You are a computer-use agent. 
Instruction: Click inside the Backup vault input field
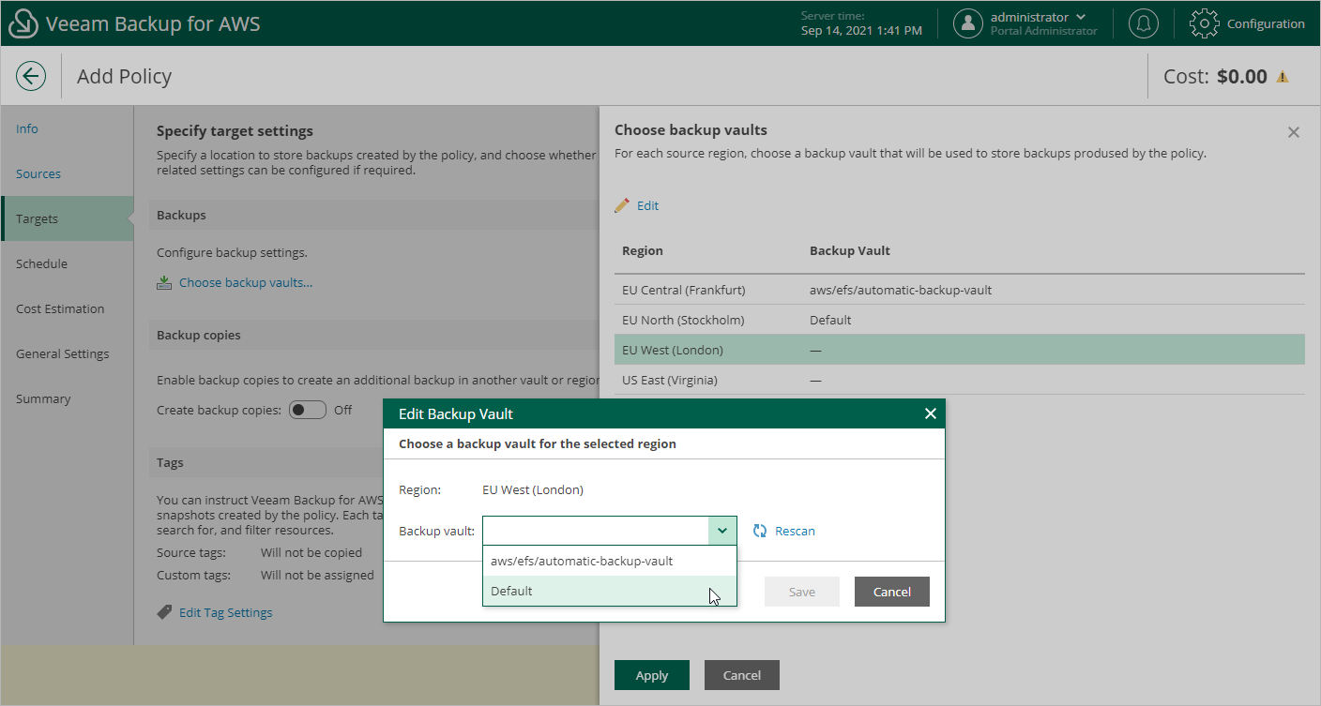point(596,531)
